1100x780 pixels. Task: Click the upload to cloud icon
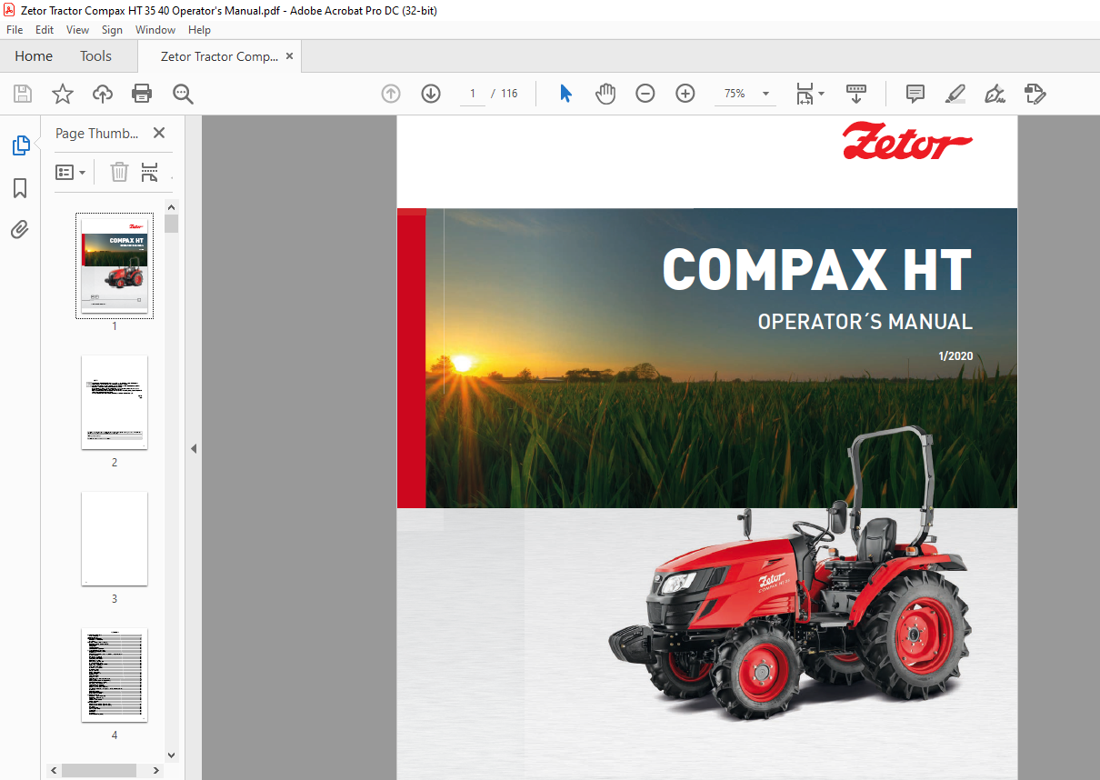click(103, 94)
